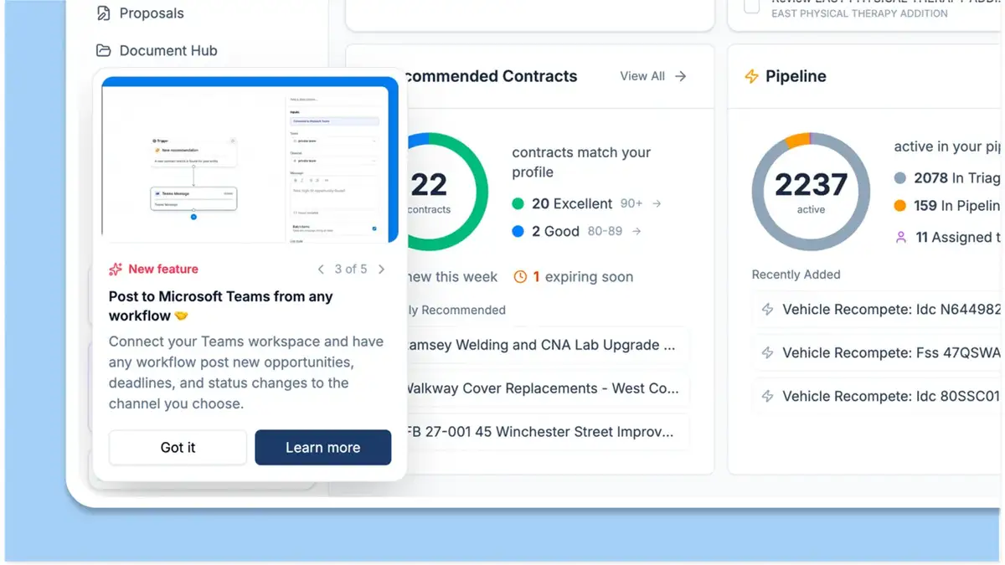
Task: Open the Teams workflow preview thumbnail
Action: [x=245, y=165]
